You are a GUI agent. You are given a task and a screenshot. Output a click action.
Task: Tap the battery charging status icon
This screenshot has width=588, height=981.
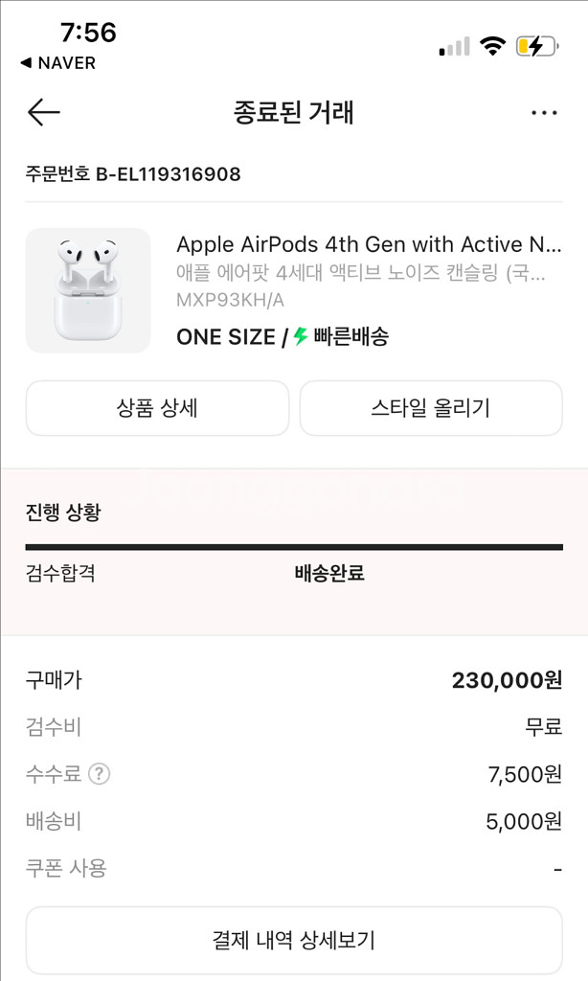tap(535, 46)
